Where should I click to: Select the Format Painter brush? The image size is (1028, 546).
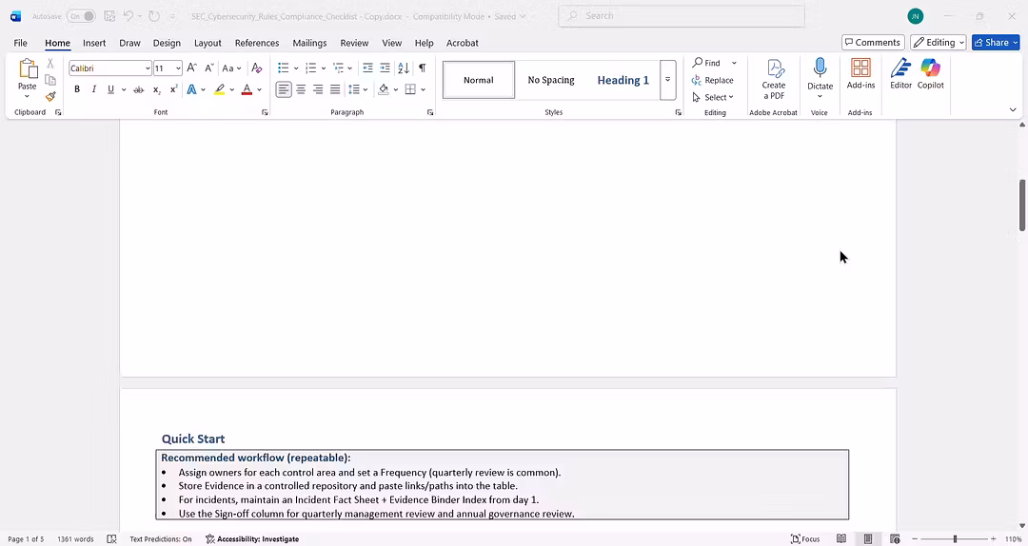50,96
